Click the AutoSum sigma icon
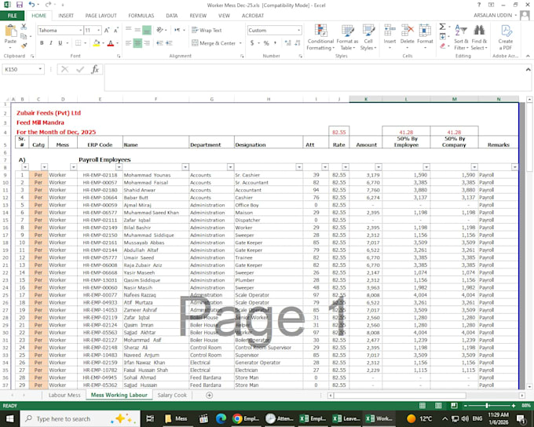This screenshot has width=534, height=427. coord(442,27)
